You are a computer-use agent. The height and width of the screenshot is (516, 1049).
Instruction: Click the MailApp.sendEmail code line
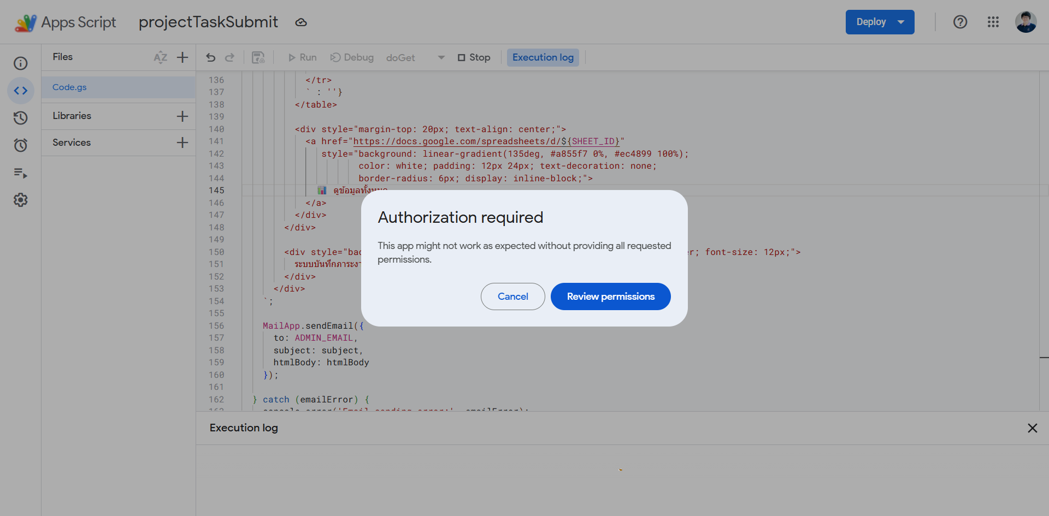tap(313, 326)
